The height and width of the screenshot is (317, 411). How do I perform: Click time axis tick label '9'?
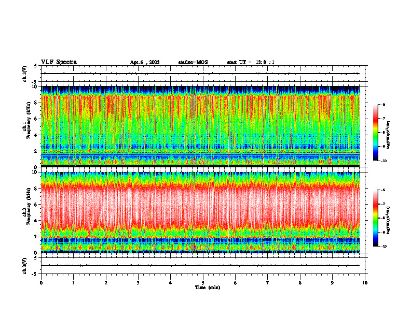pyautogui.click(x=332, y=283)
